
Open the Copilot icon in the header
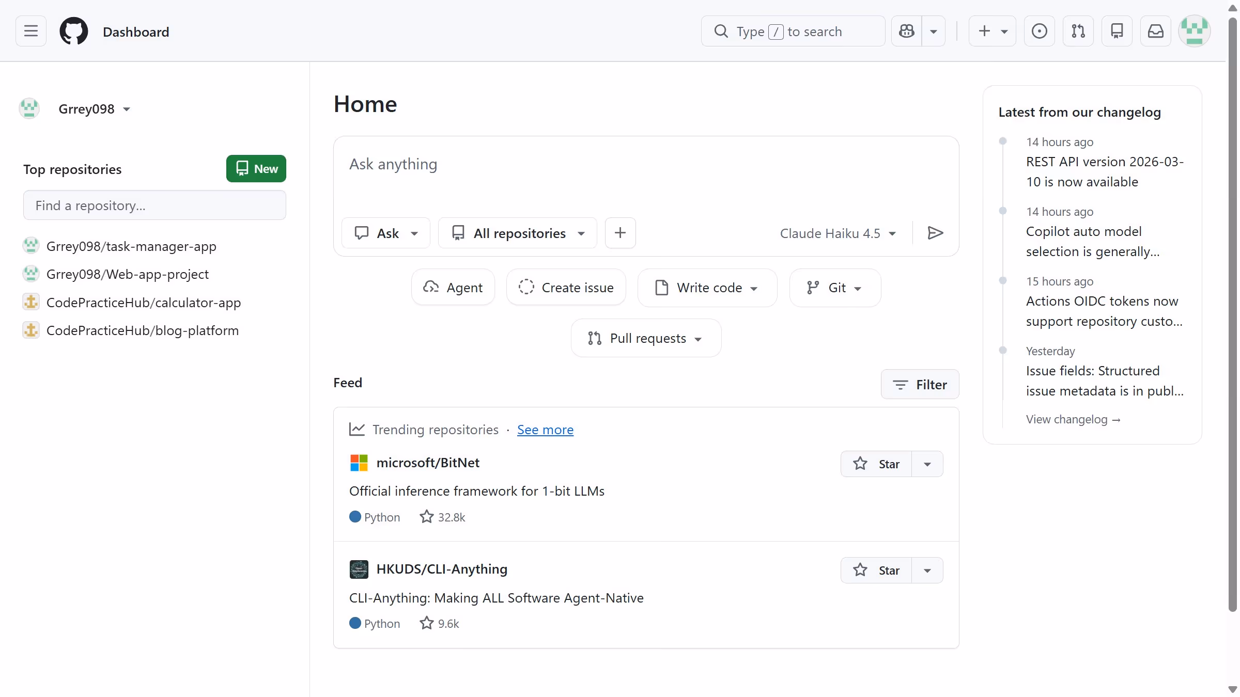click(907, 31)
